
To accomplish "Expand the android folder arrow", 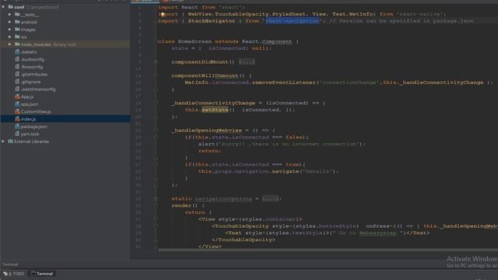I will [10, 22].
